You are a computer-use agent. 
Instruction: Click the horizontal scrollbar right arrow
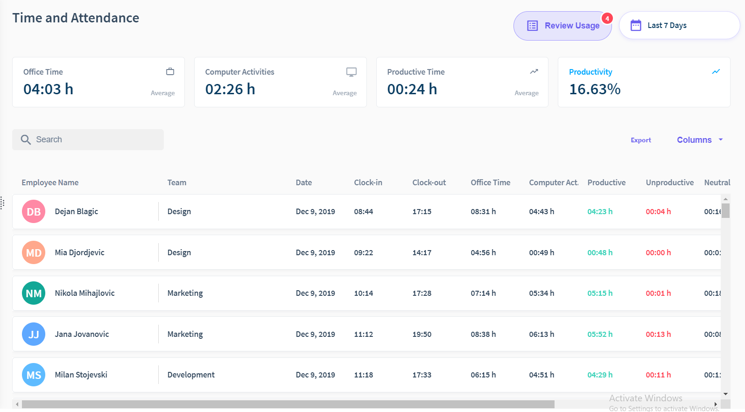tap(716, 404)
